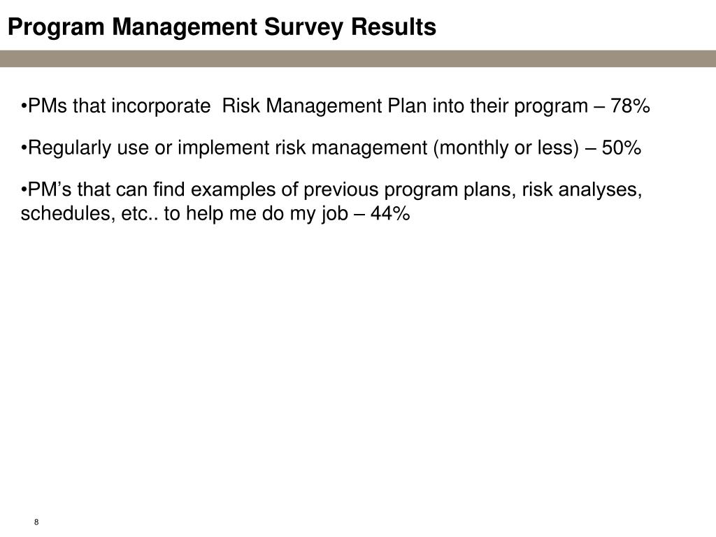
Task: Click the word 'schedules,' in the third bullet
Action: point(68,214)
